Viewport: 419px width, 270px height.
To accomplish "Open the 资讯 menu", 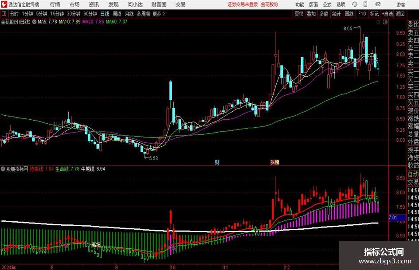I will (94, 4).
